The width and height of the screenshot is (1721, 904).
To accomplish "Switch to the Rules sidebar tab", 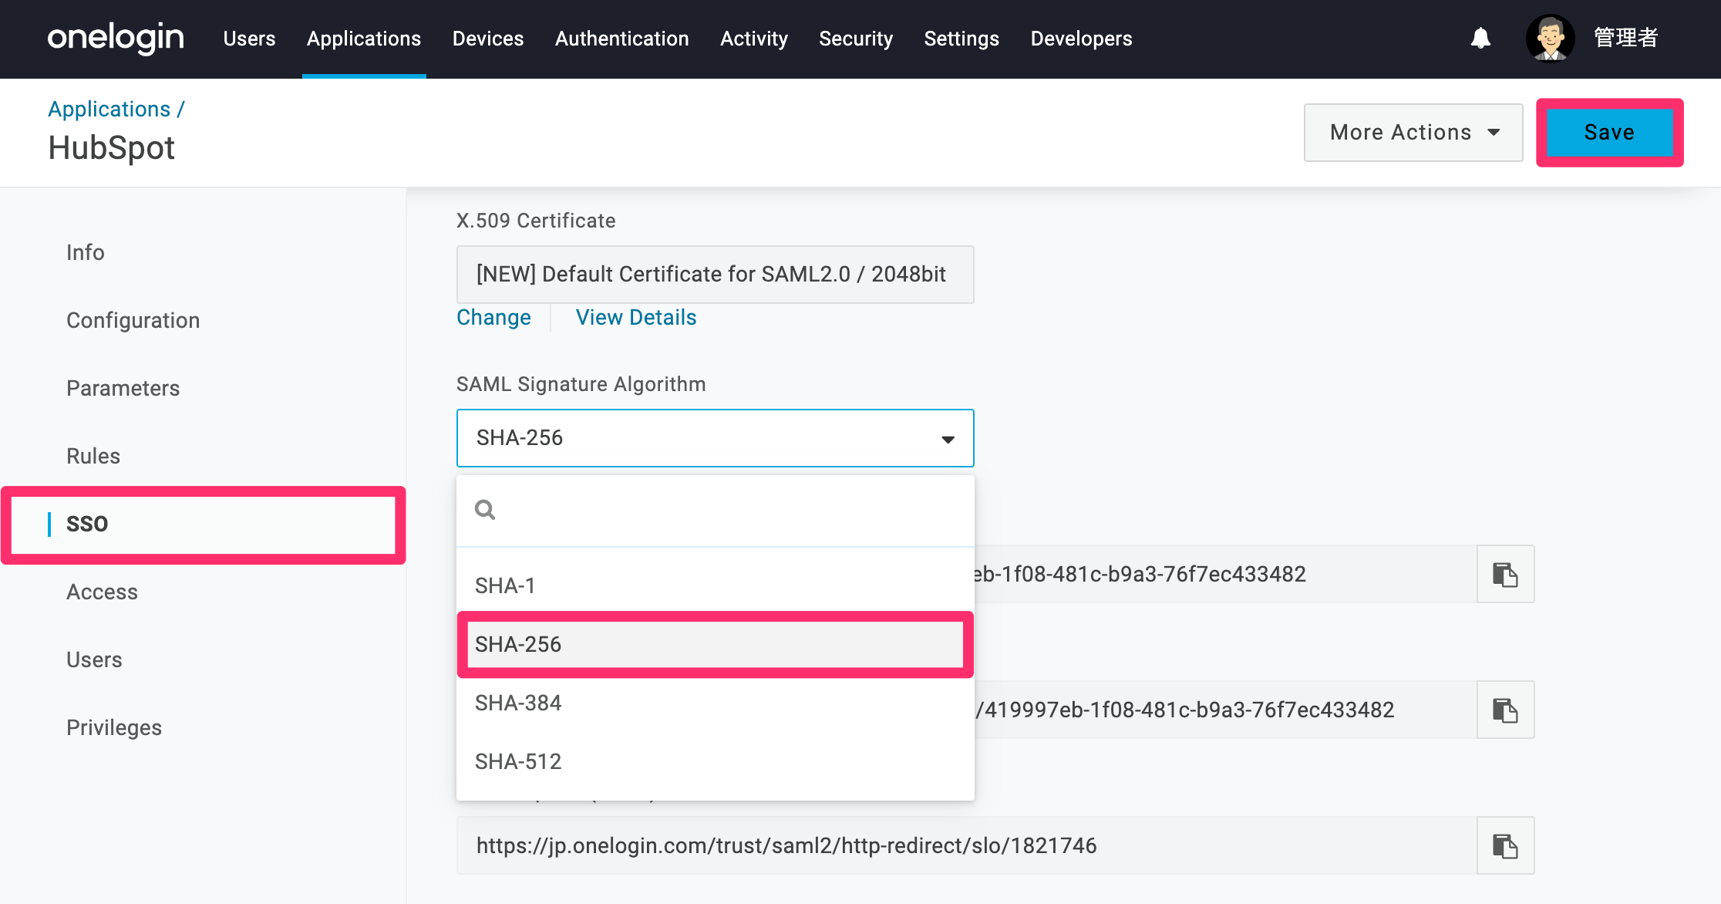I will click(x=93, y=456).
